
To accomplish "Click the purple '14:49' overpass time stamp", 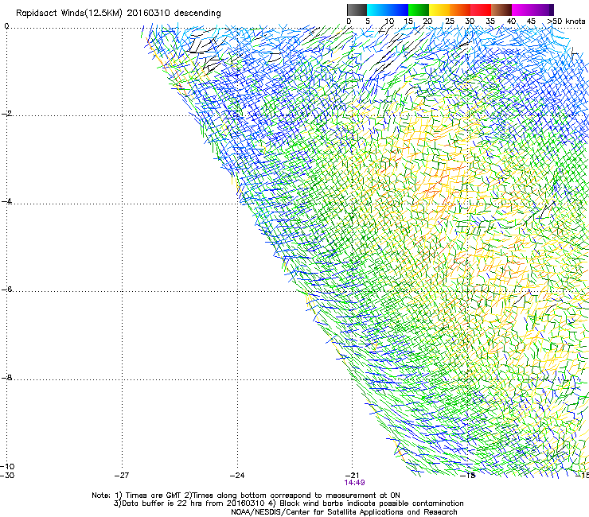I will [355, 483].
